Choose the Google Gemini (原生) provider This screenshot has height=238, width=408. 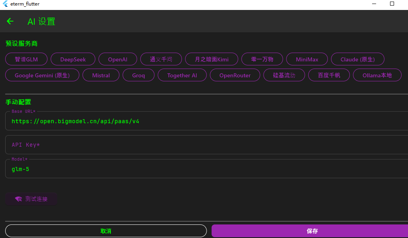click(x=42, y=75)
